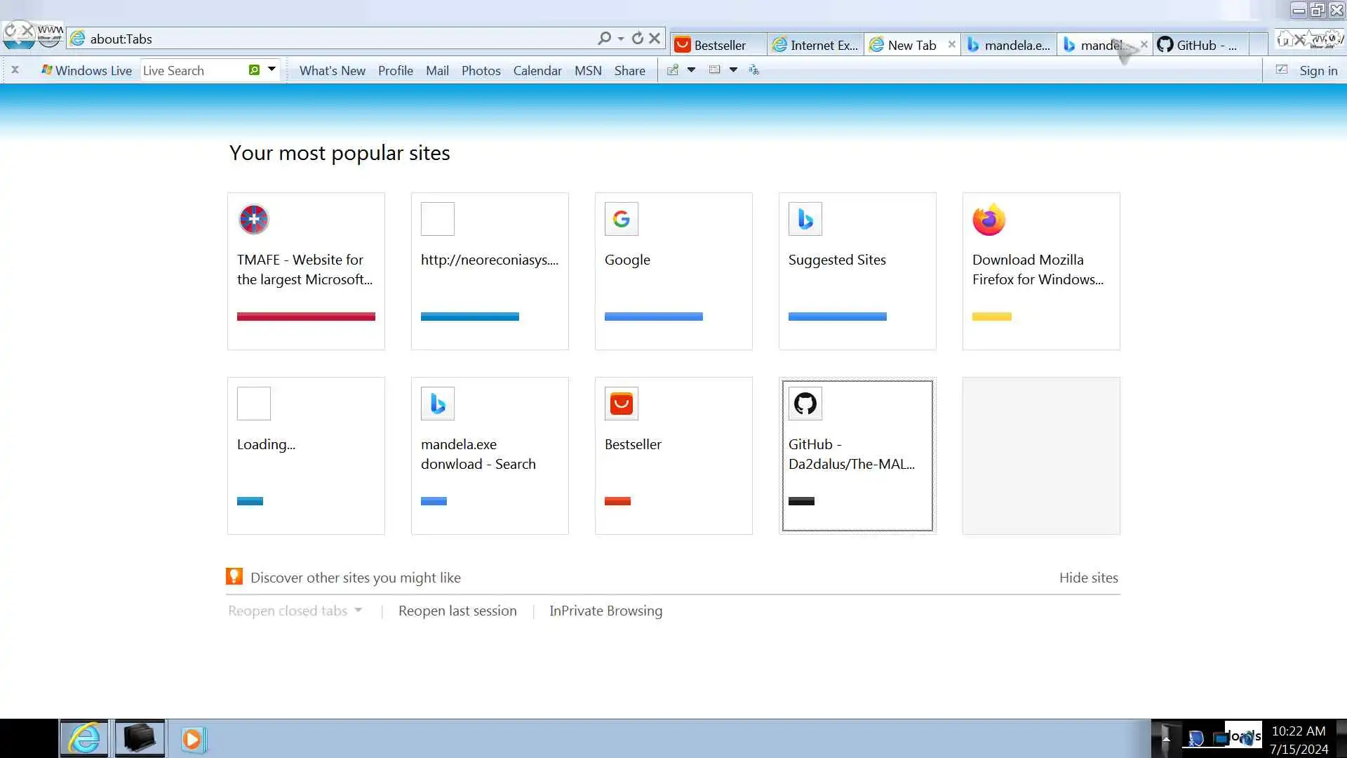Click the Sign in button on the toolbar

(1318, 70)
